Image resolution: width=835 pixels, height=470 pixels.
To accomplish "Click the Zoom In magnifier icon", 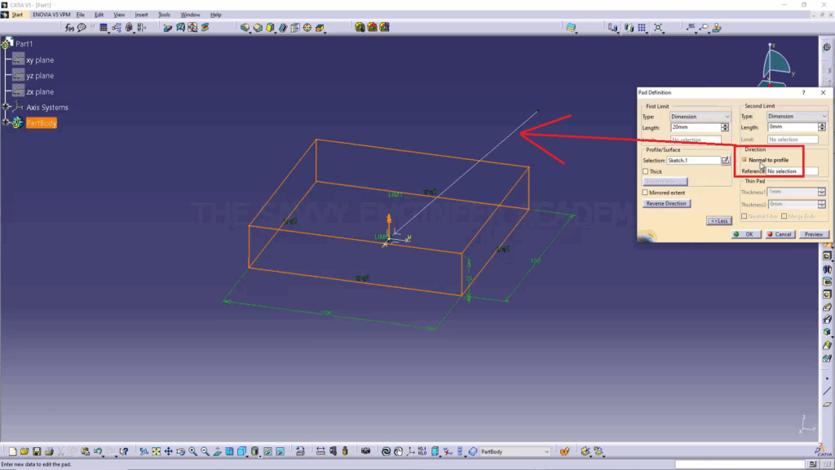I will pyautogui.click(x=192, y=451).
